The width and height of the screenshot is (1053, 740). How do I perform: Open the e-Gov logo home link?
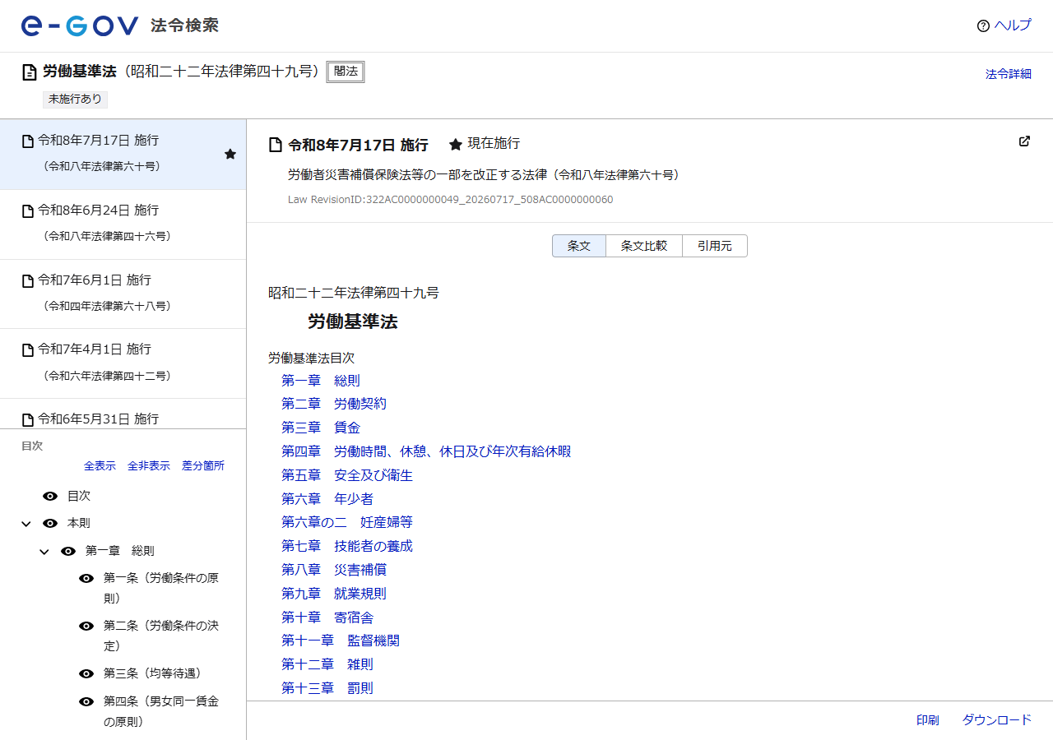point(120,25)
